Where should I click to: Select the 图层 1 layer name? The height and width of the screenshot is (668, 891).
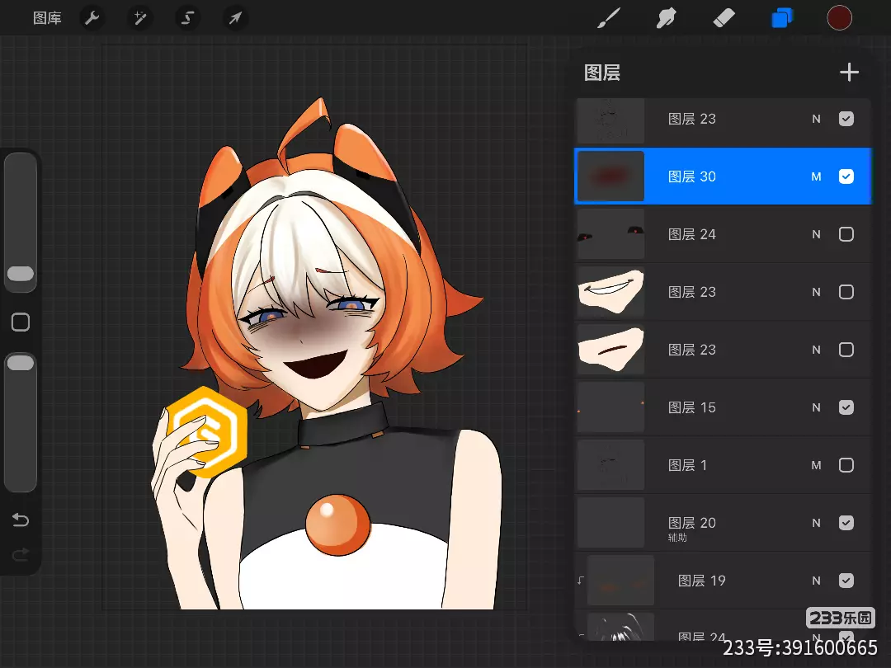coord(687,465)
